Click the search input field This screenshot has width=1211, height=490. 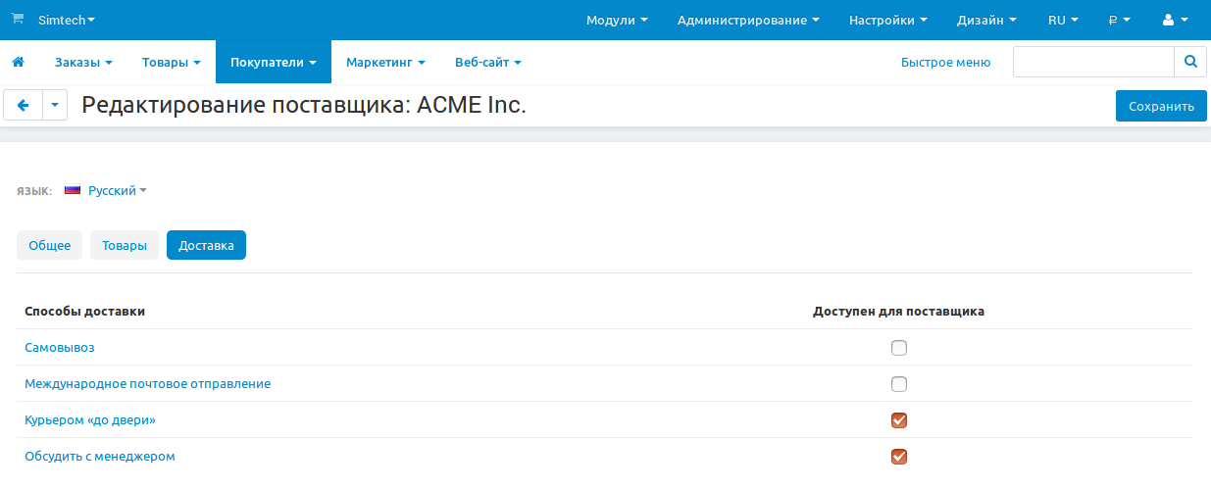pyautogui.click(x=1092, y=62)
